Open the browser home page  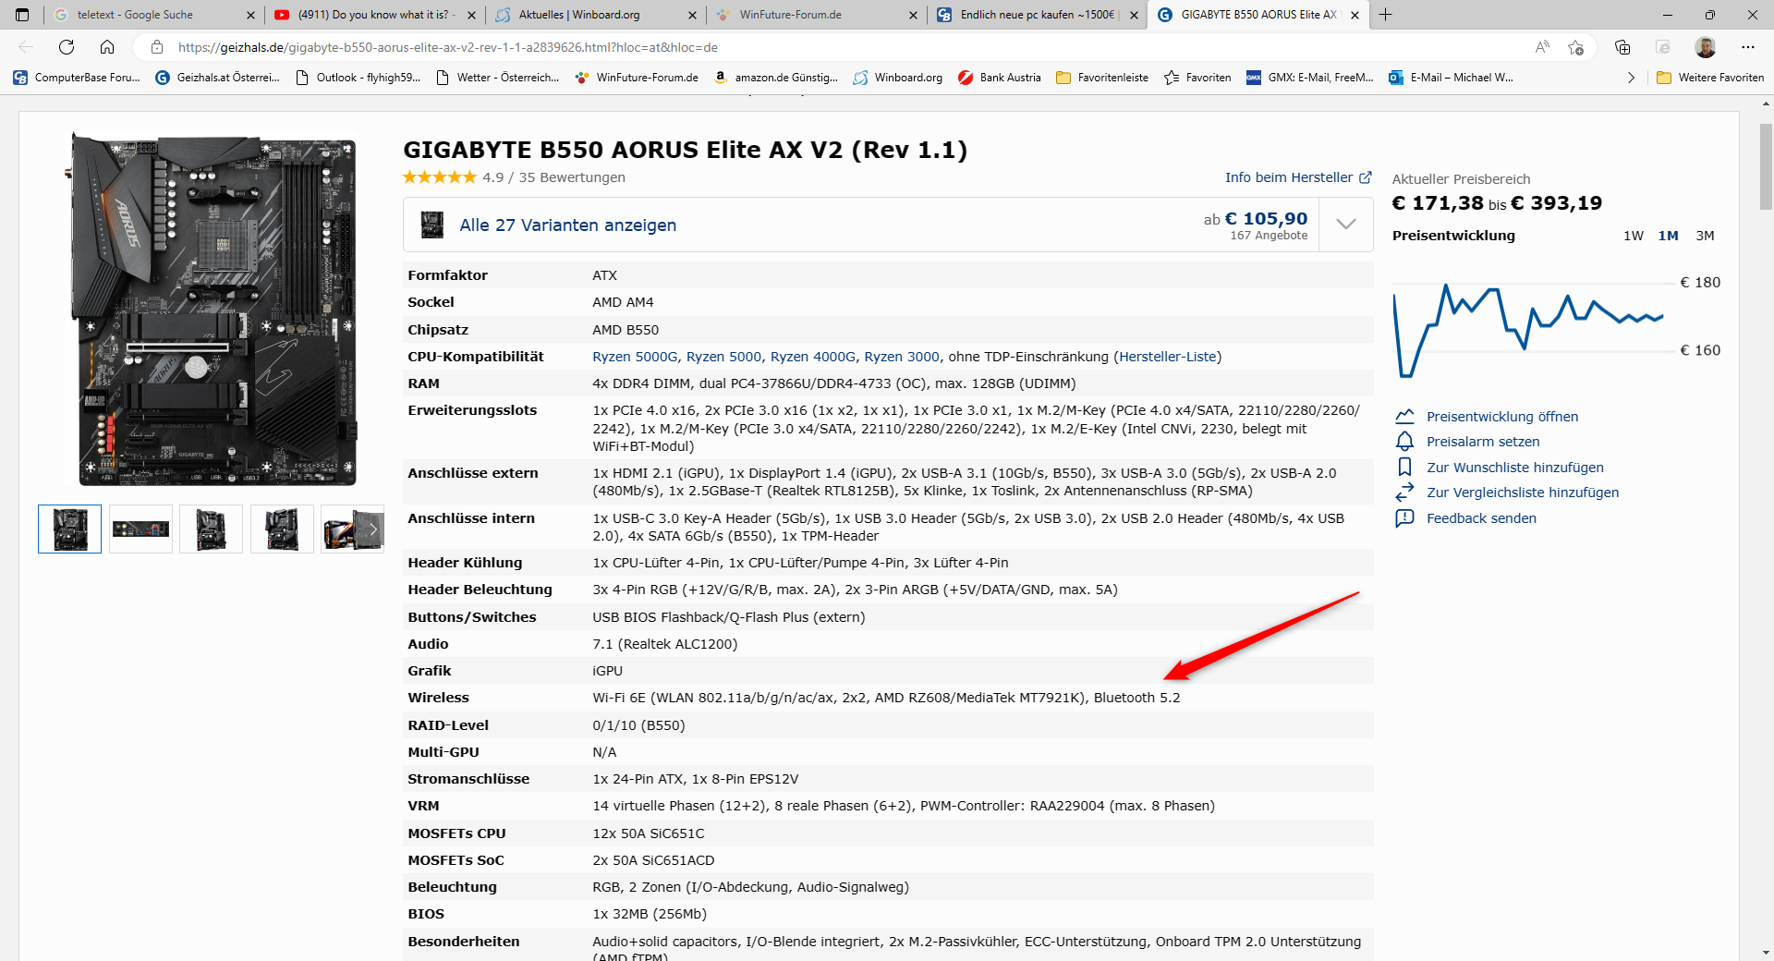tap(107, 47)
